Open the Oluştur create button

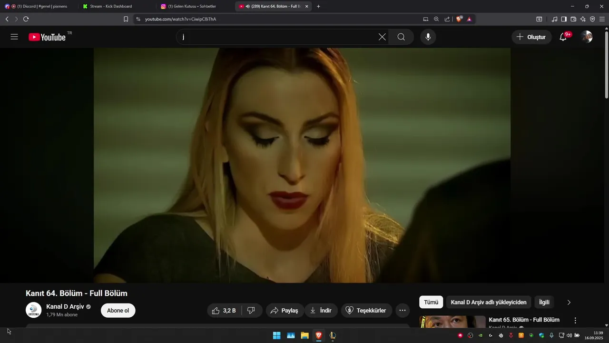(x=531, y=37)
